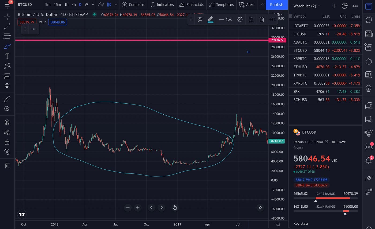The width and height of the screenshot is (375, 229).
Task: Select the trend line tool
Action: 7,26
